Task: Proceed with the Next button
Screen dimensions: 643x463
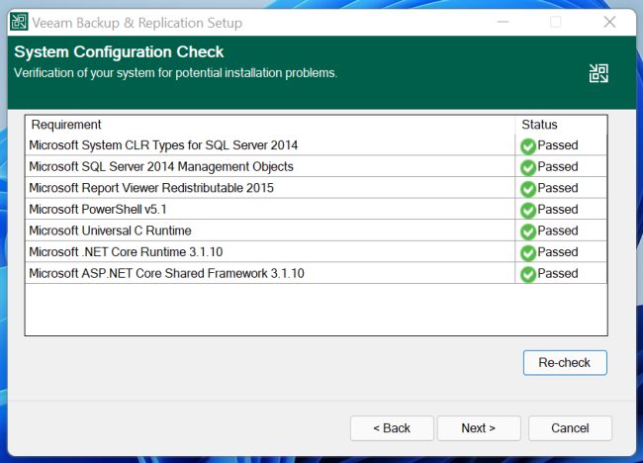Action: (x=478, y=428)
